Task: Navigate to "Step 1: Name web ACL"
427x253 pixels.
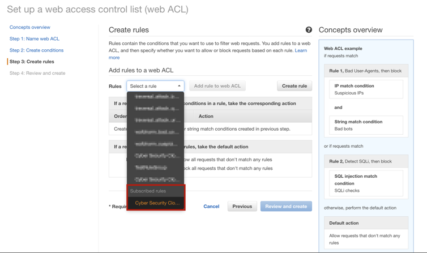Action: coord(35,38)
